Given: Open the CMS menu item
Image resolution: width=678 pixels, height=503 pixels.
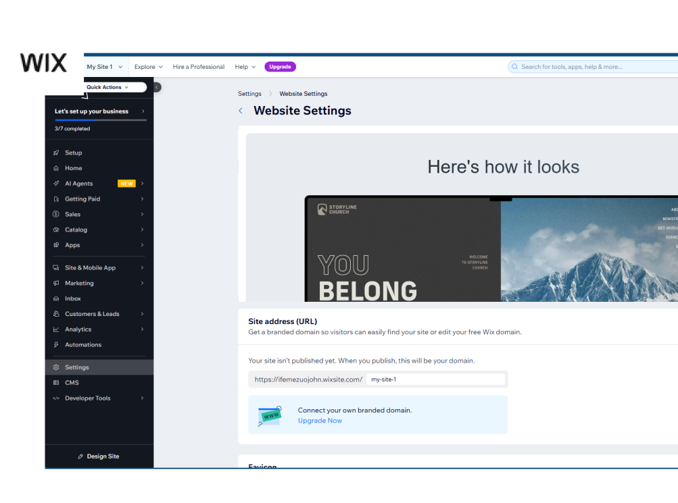Looking at the screenshot, I should pos(99,383).
